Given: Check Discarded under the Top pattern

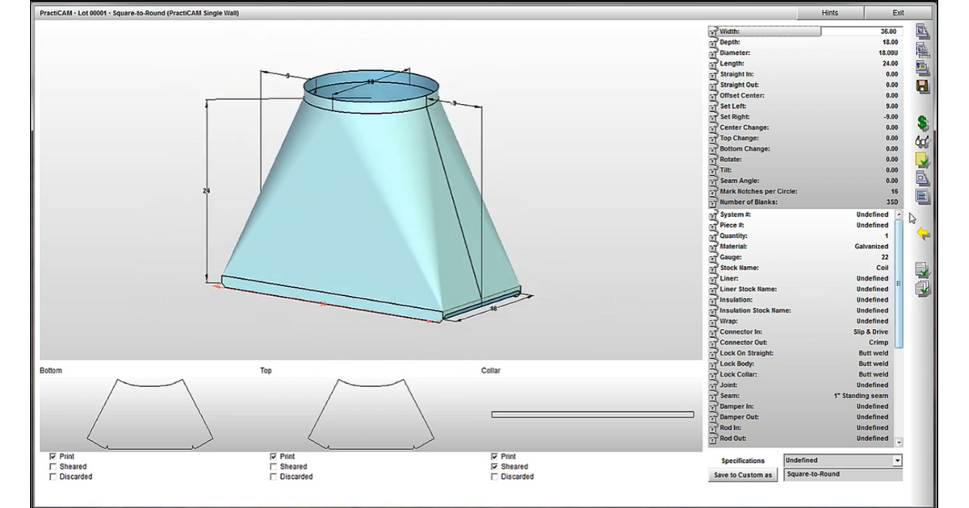Looking at the screenshot, I should click(x=274, y=477).
